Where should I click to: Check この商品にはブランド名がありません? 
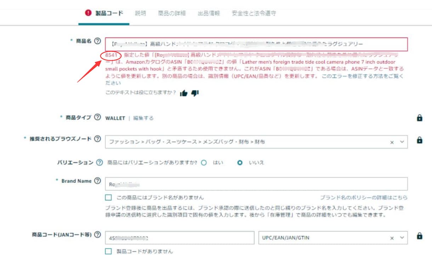(x=108, y=197)
